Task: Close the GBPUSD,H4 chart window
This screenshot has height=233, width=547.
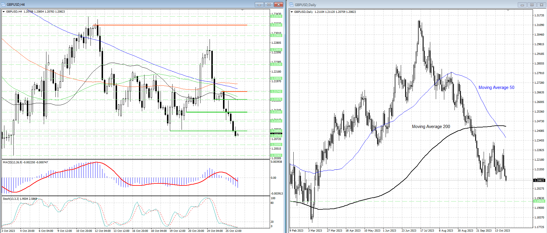Action: 279,4
